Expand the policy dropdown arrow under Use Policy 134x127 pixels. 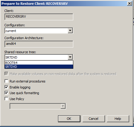coord(63,106)
